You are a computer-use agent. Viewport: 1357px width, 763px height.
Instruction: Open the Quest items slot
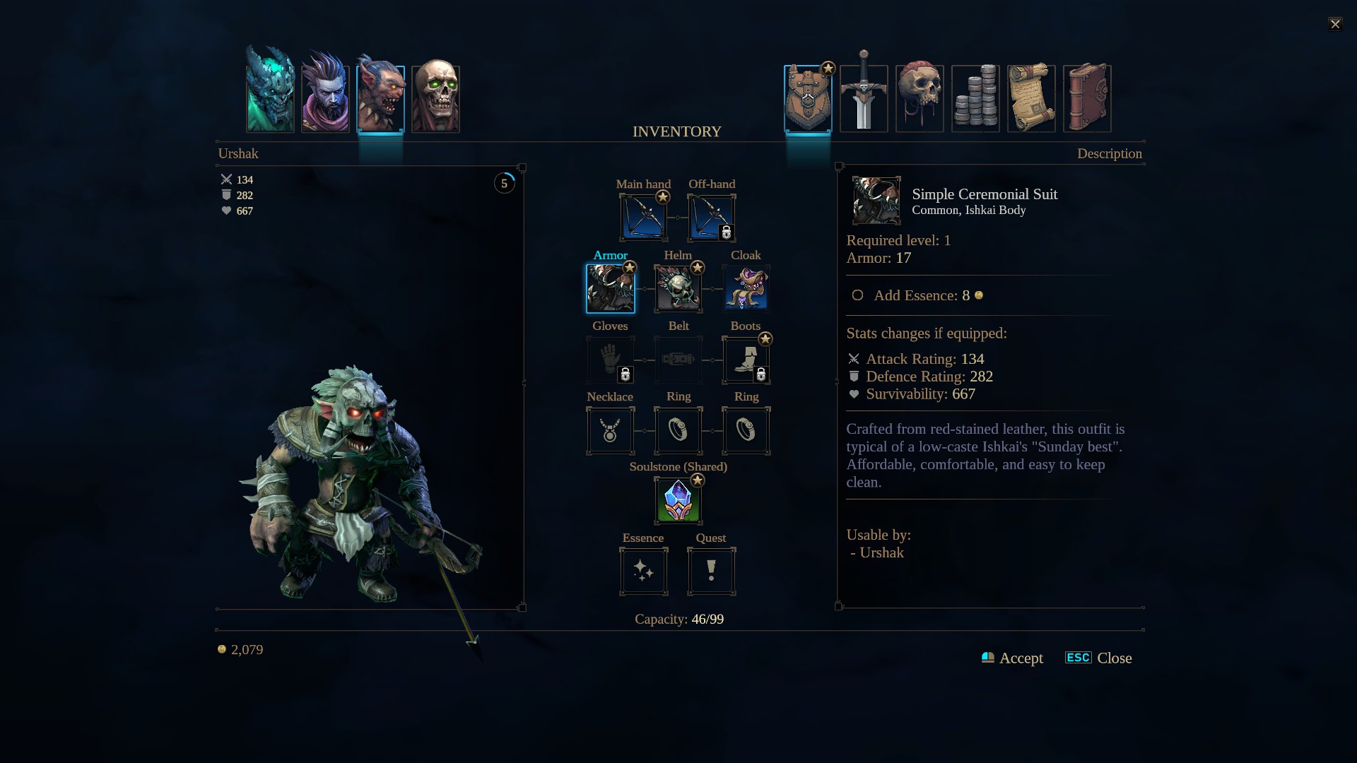[x=711, y=571]
